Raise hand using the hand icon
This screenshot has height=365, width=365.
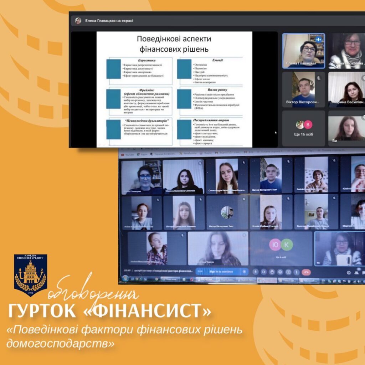pos(272,272)
